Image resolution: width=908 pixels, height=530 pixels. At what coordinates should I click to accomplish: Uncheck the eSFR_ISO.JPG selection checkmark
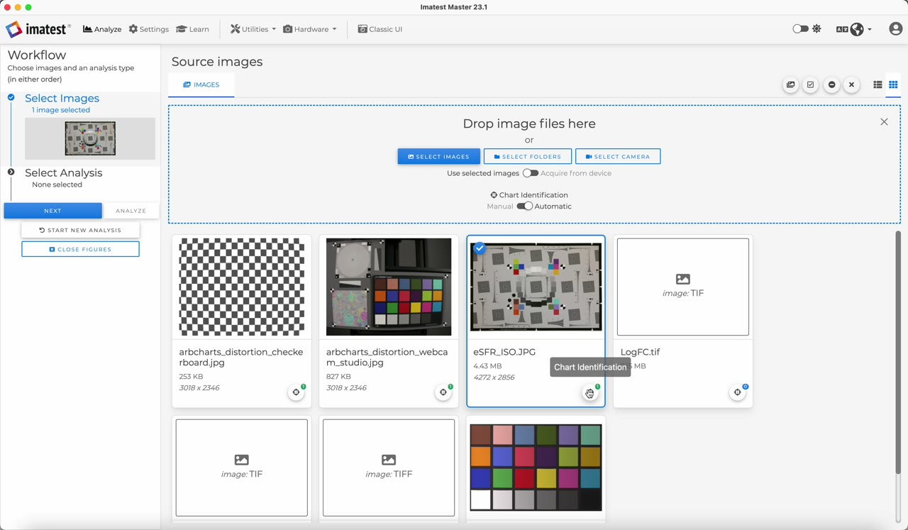(480, 248)
